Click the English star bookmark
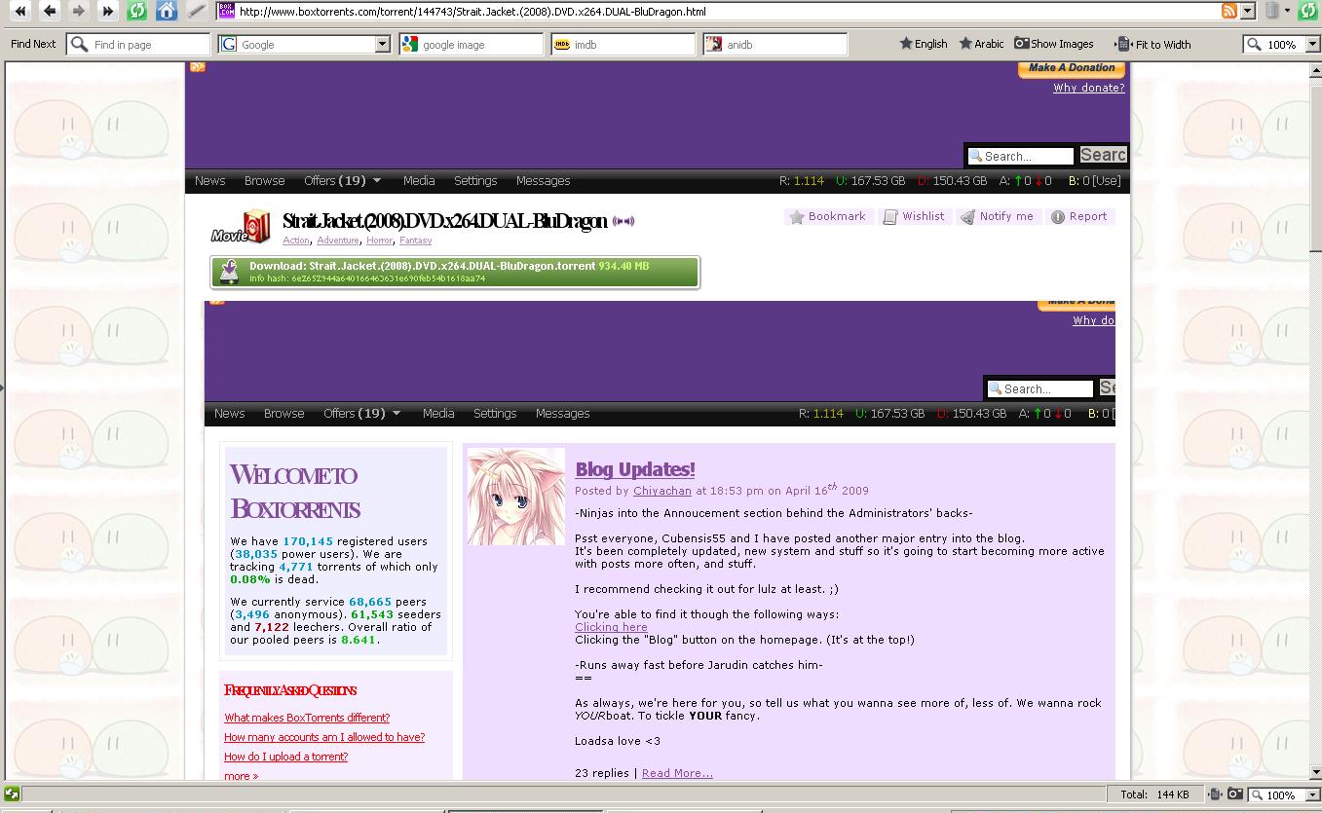 pos(923,44)
